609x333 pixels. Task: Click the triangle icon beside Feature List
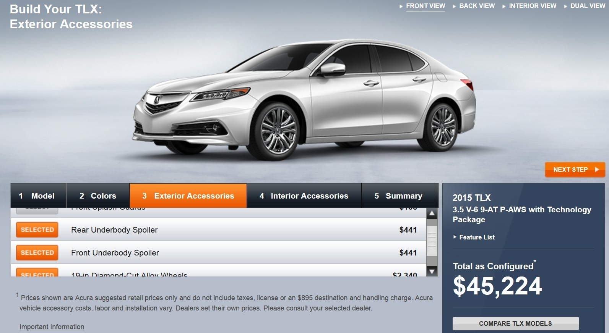point(455,237)
